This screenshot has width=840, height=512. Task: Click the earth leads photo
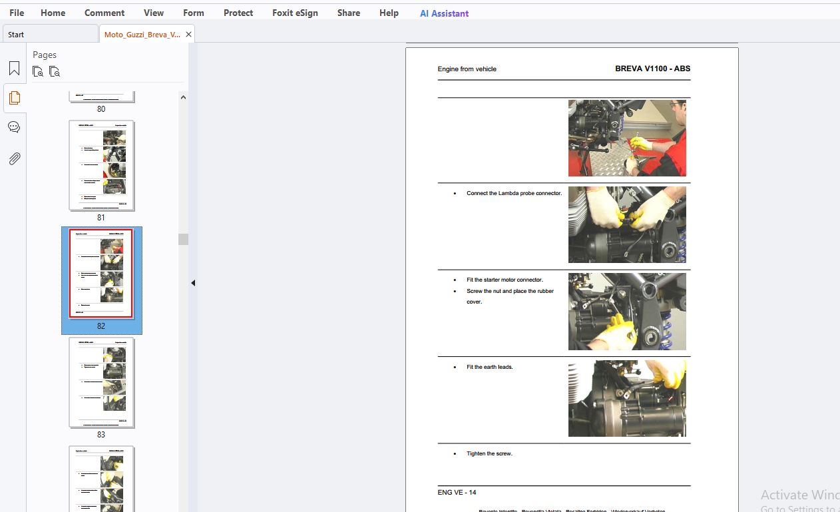(x=627, y=398)
